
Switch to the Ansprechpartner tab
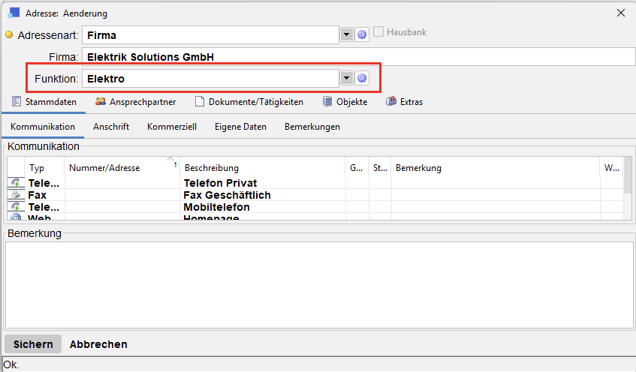pos(135,102)
